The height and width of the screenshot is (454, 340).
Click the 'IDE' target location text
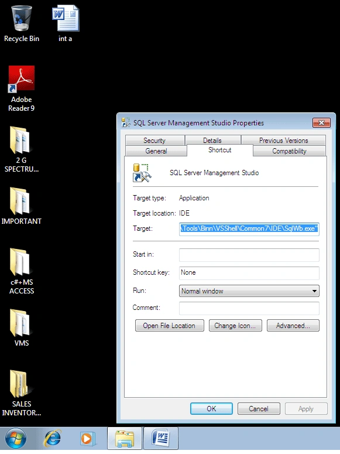[184, 213]
